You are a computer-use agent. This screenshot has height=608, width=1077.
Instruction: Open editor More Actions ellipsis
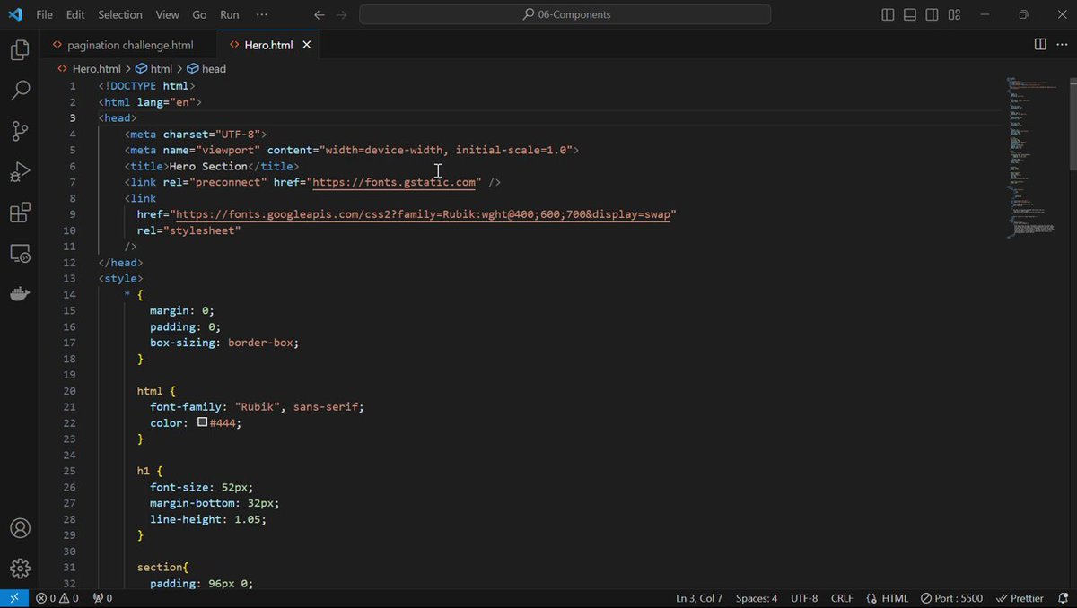pyautogui.click(x=1062, y=44)
